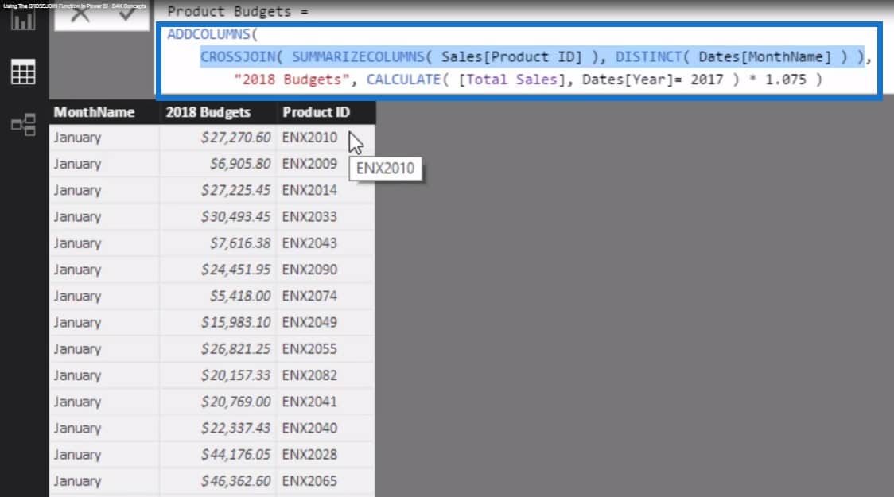This screenshot has width=894, height=497.
Task: Commit the formula with the checkmark icon
Action: coord(126,13)
